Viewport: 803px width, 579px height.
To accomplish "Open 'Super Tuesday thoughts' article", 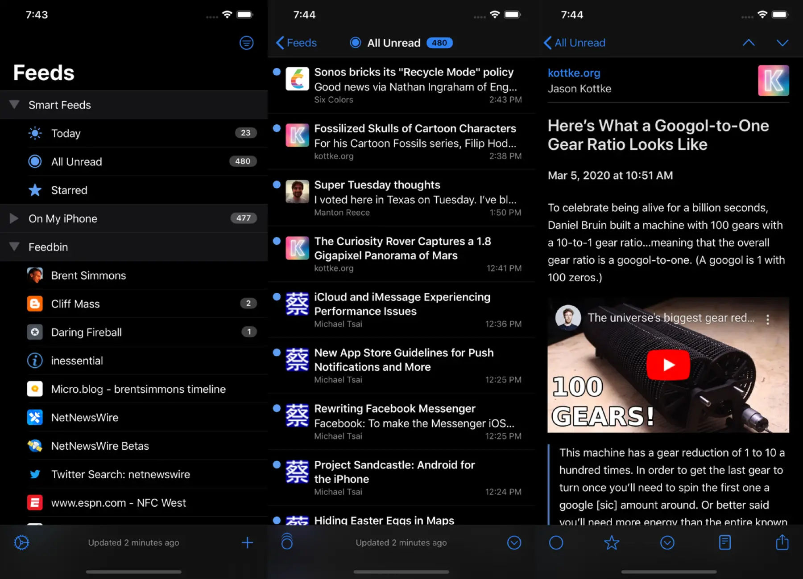I will 401,198.
